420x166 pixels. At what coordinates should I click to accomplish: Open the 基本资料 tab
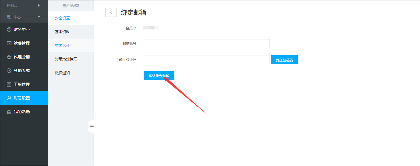pyautogui.click(x=62, y=32)
